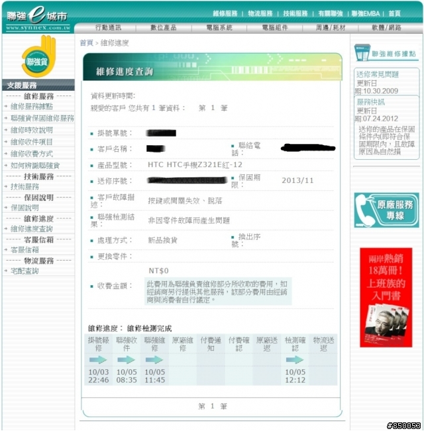This screenshot has height=431, width=424.
Task: Open 如何辨識聯強貨 sidebar link
Action: point(35,166)
